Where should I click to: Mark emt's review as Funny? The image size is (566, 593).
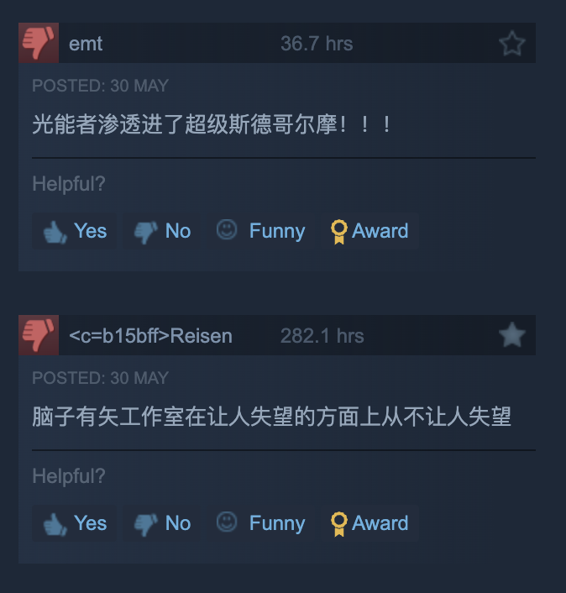click(260, 231)
